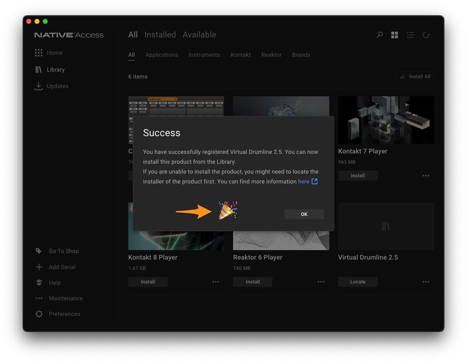The width and height of the screenshot is (467, 362).
Task: Confirm the Success dialog with OK
Action: point(304,214)
